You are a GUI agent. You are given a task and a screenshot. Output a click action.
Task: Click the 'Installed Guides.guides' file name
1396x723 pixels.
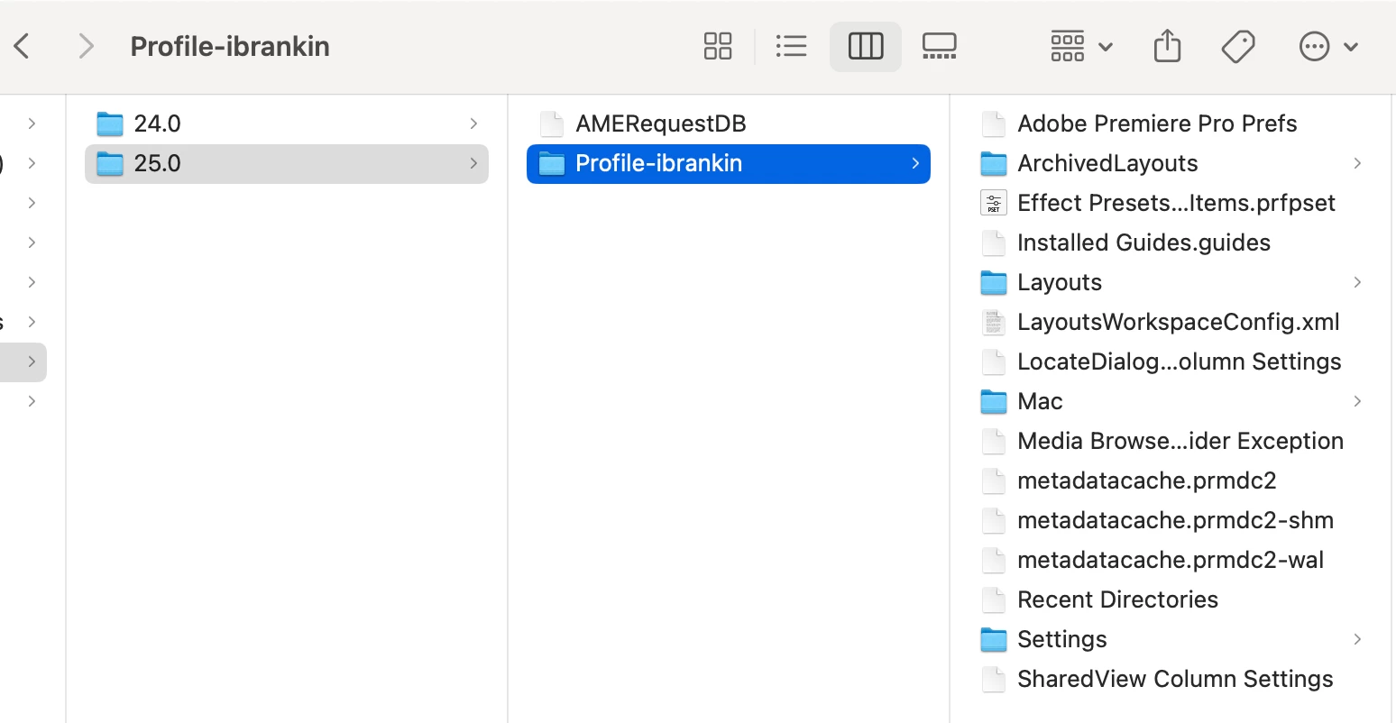1144,243
